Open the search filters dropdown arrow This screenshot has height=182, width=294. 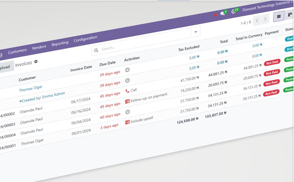pyautogui.click(x=196, y=32)
